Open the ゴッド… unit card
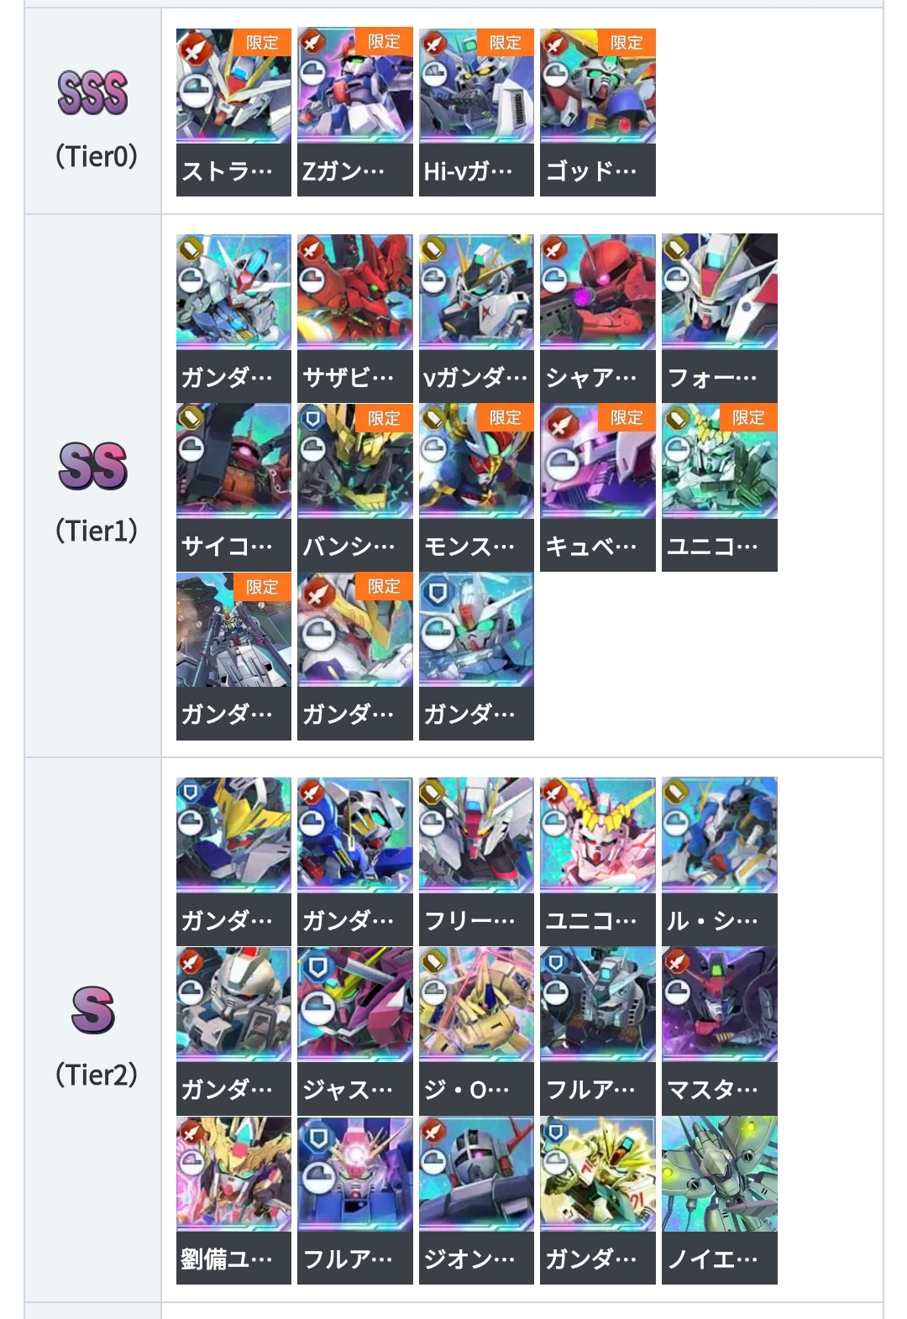Viewport: 907px width, 1319px height. pos(597,113)
